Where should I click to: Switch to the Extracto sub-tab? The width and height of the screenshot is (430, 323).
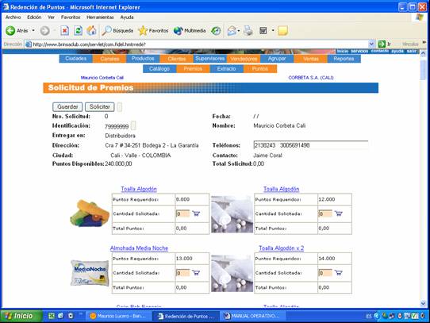pos(227,68)
